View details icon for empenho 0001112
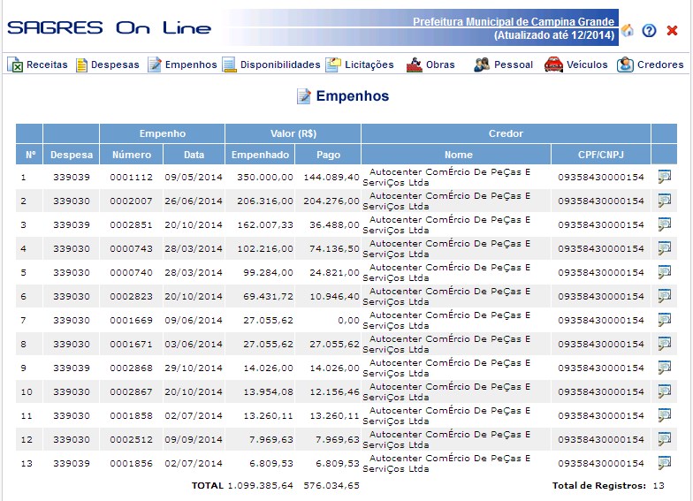Viewport: 693px width, 501px height. (665, 177)
